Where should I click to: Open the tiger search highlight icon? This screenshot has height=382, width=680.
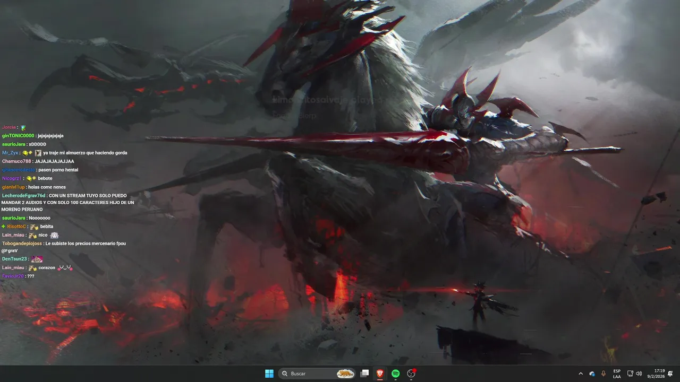pyautogui.click(x=345, y=374)
